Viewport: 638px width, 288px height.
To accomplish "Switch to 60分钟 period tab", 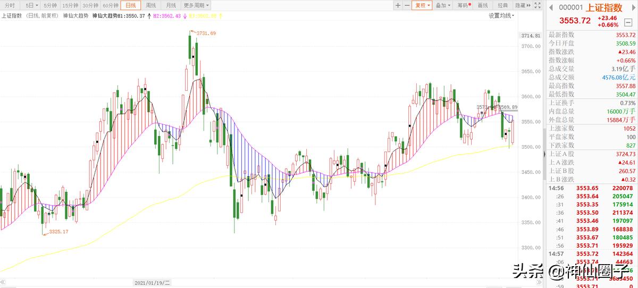I will (110, 5).
